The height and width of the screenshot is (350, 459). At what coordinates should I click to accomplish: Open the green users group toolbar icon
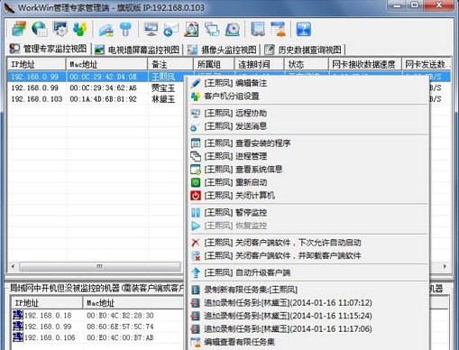[79, 29]
